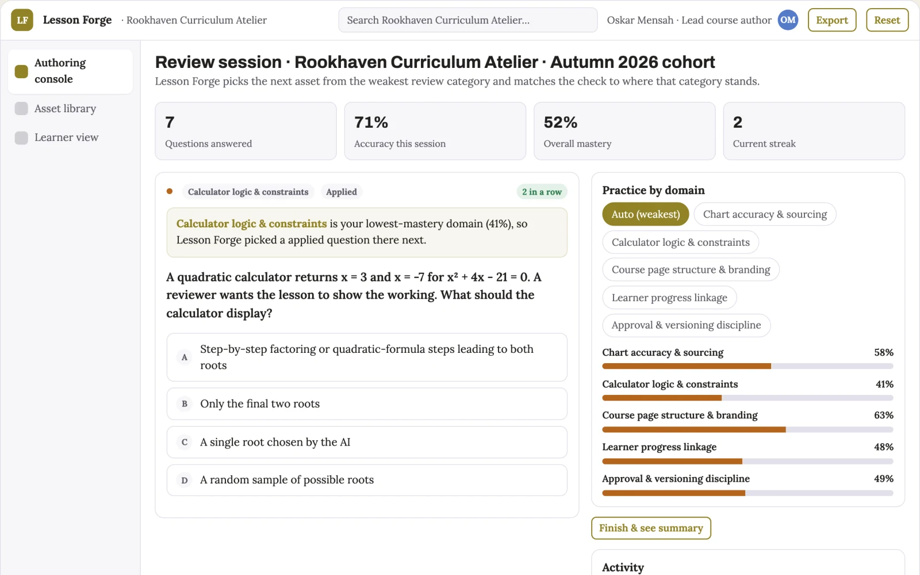The image size is (920, 575).
Task: Click the Export button
Action: pos(832,20)
